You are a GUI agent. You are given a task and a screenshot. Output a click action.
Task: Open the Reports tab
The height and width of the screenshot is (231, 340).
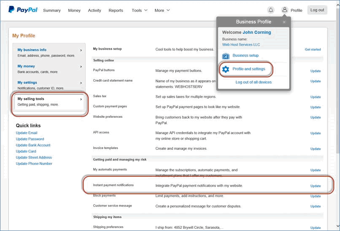[x=116, y=11]
